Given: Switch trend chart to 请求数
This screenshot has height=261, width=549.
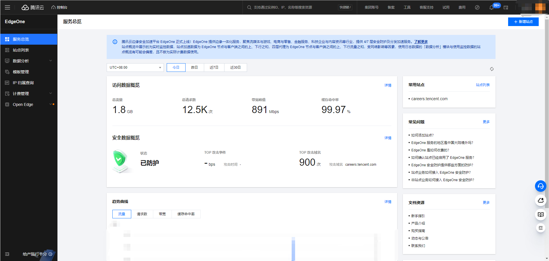Looking at the screenshot, I should click(142, 214).
